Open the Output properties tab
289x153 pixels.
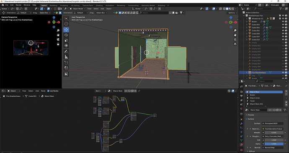click(x=241, y=96)
